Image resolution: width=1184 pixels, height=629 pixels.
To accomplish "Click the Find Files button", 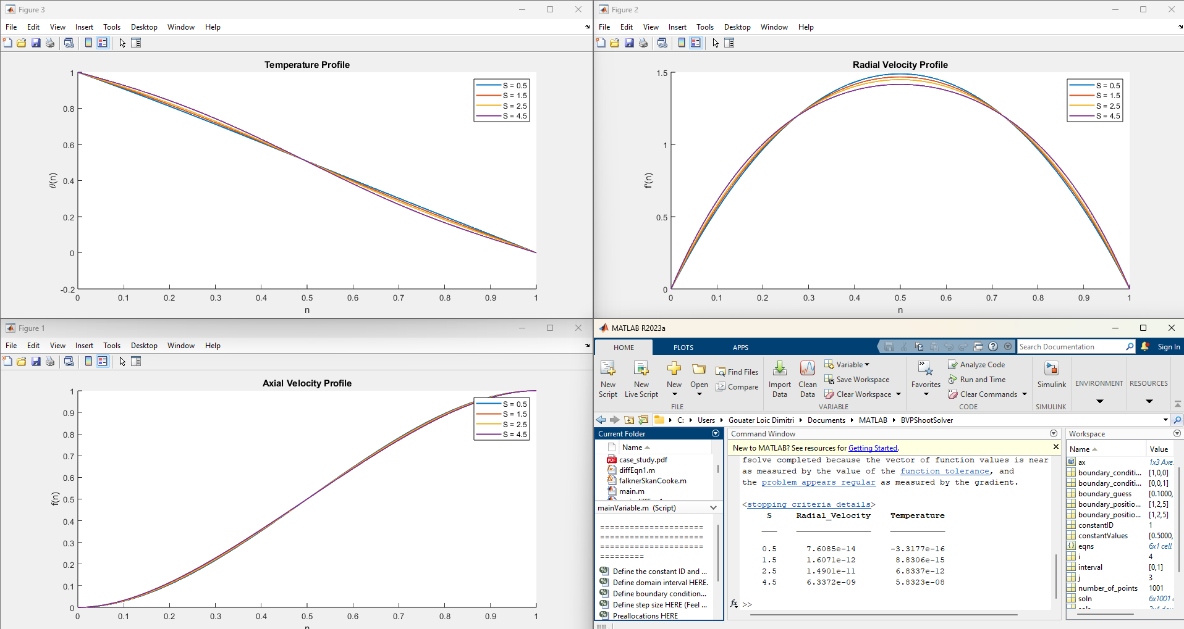I will pos(737,372).
